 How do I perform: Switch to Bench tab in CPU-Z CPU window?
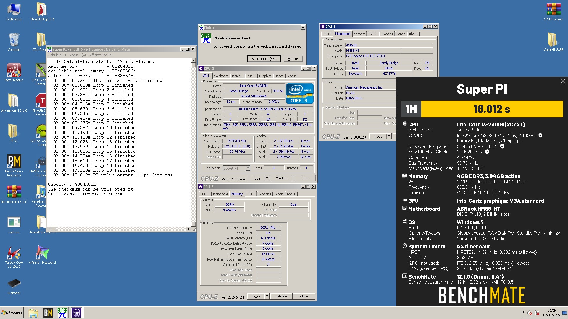[279, 76]
